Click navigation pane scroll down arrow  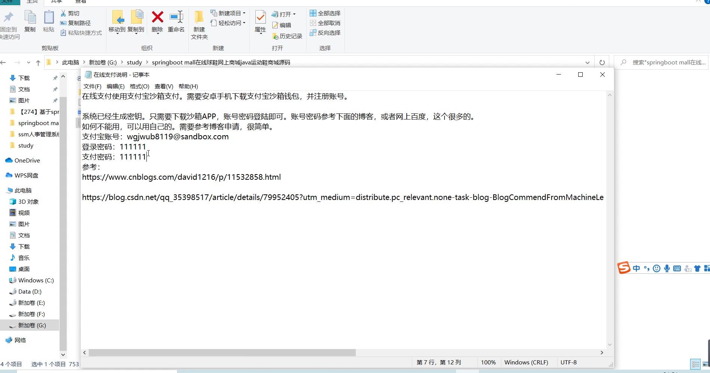[63, 355]
